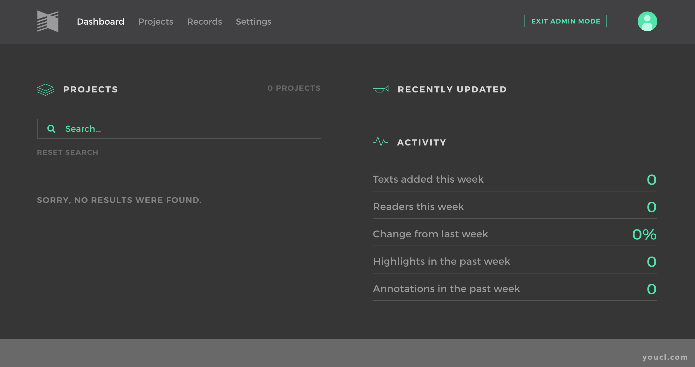Focus the project Search field

pyautogui.click(x=179, y=129)
